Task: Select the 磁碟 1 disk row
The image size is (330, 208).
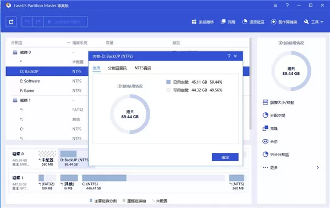Action: tap(47, 100)
